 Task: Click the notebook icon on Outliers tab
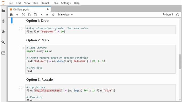tap(11, 9)
